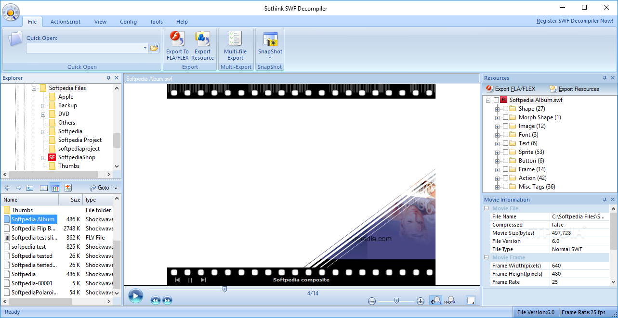This screenshot has height=318, width=618.
Task: Select Softpedia Flip B... file
Action: click(33, 229)
